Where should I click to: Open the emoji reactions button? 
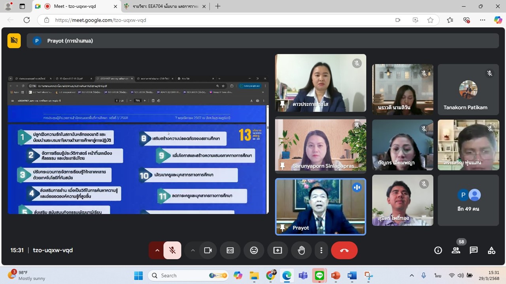pos(254,250)
